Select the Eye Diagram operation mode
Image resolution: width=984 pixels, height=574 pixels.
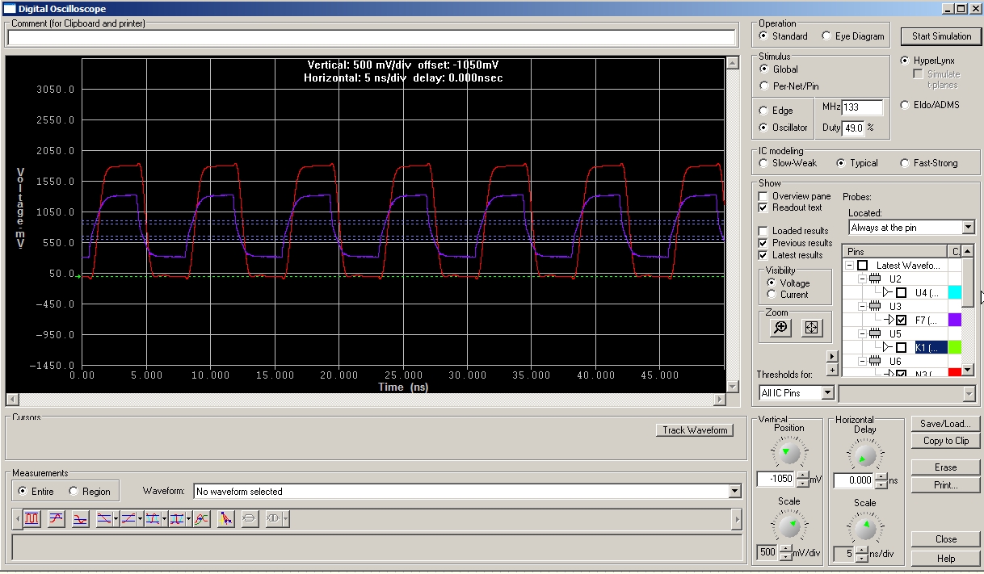coord(826,36)
